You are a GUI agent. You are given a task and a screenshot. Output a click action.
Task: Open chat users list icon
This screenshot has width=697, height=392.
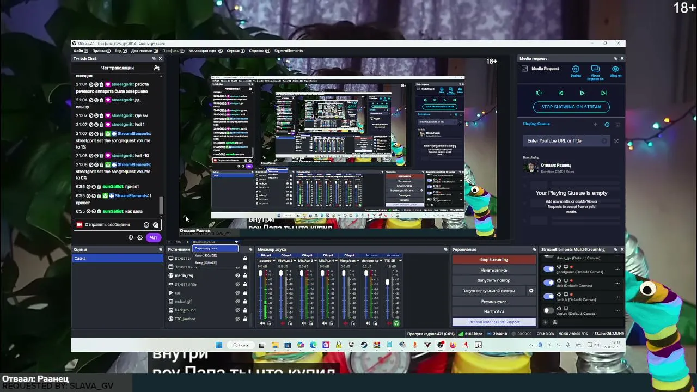(x=156, y=68)
